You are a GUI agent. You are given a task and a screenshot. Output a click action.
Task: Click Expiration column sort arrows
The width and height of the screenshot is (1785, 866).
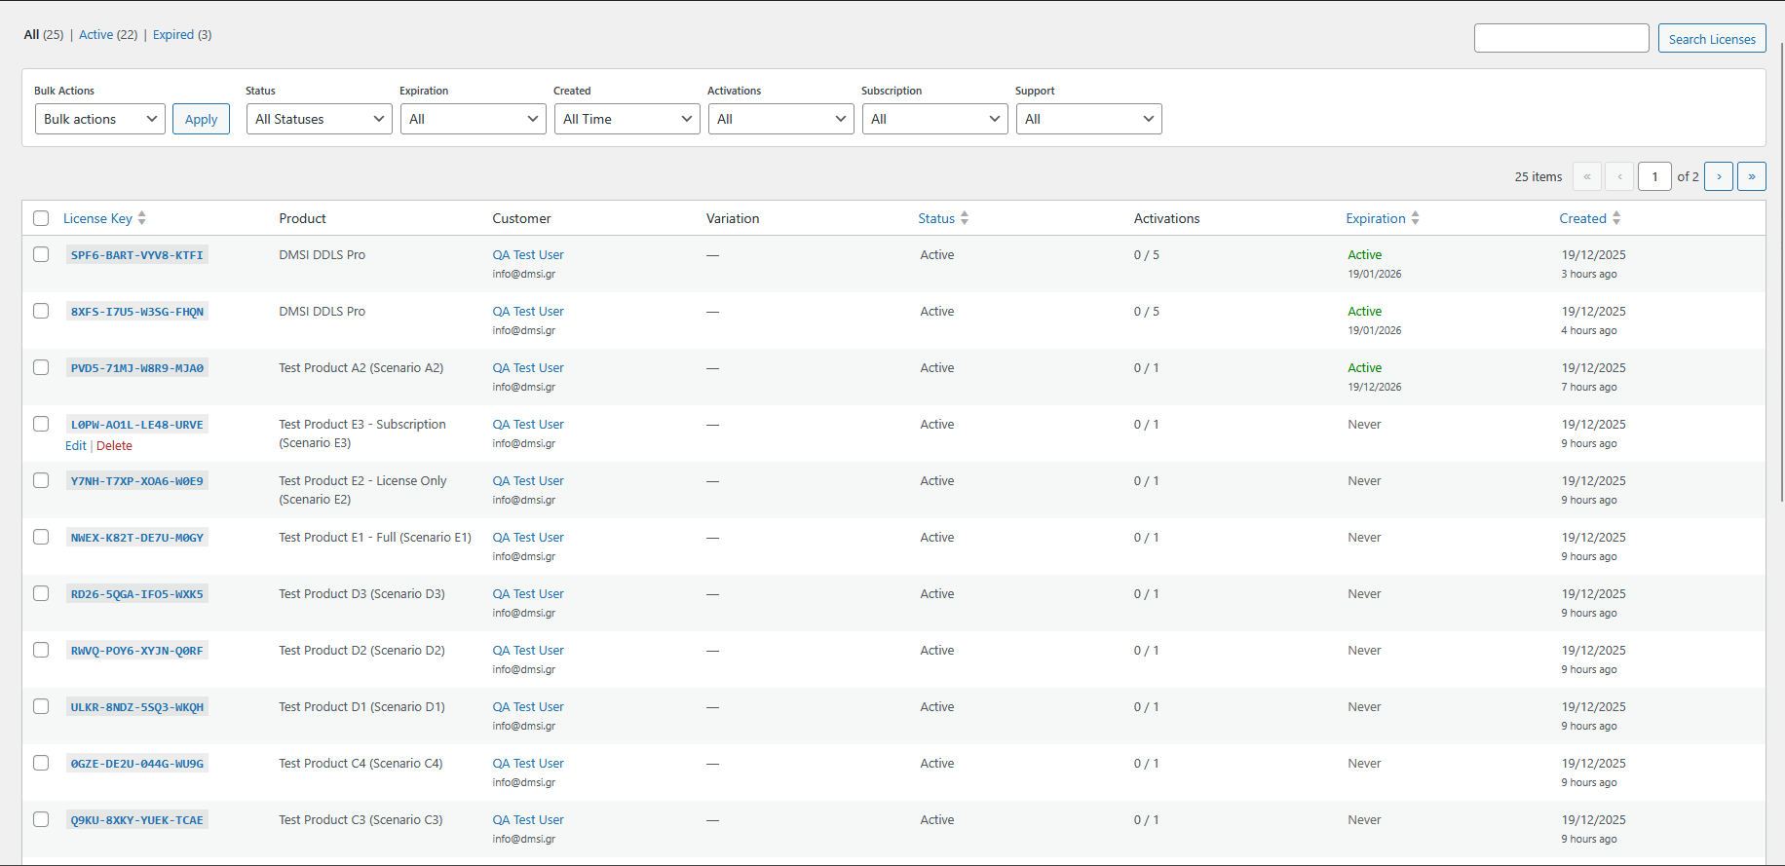click(x=1415, y=218)
